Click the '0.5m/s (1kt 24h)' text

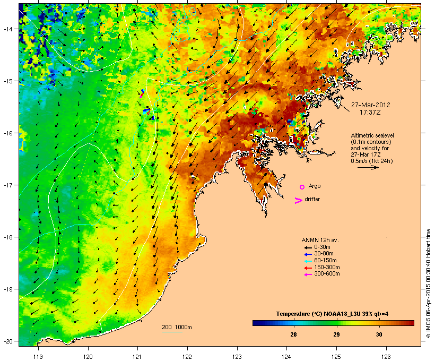pos(372,161)
